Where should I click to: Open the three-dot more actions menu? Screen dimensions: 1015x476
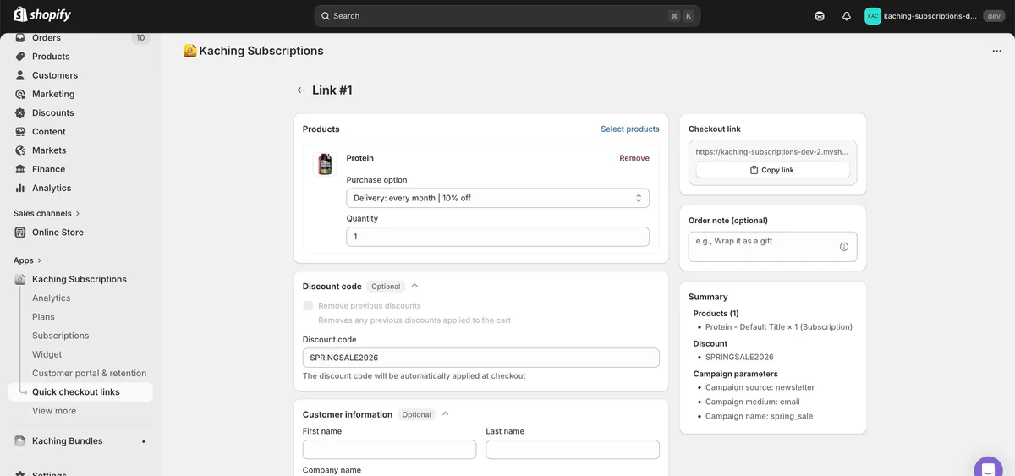(996, 51)
